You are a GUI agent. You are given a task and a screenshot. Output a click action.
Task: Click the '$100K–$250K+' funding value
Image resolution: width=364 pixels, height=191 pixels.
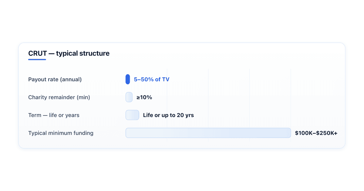[316, 133]
